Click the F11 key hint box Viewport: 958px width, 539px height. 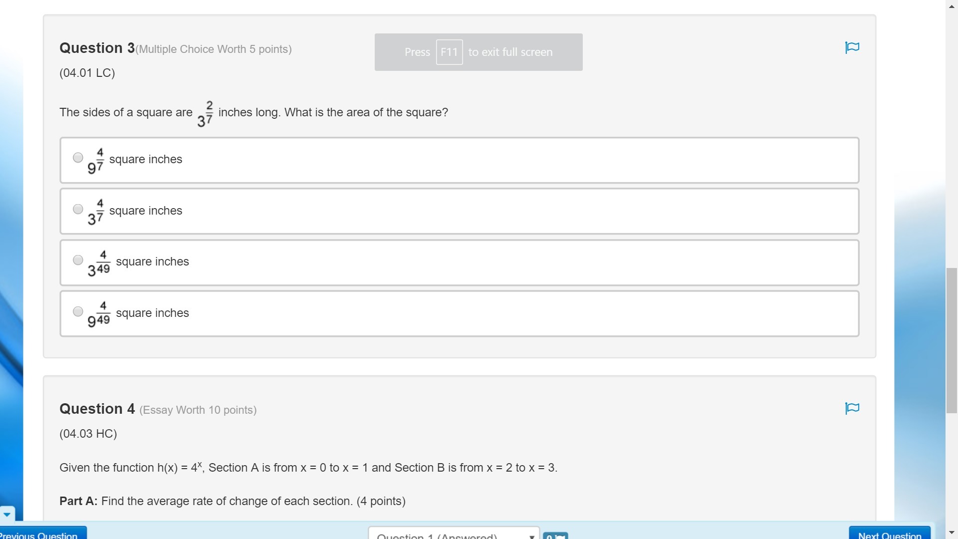(449, 52)
